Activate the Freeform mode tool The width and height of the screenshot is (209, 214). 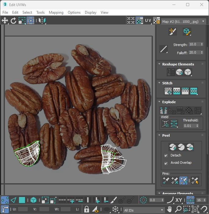(31, 21)
